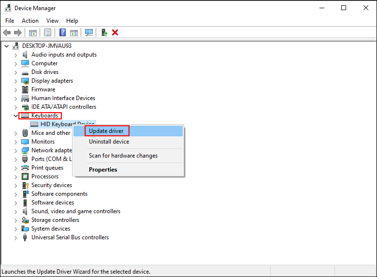Select the DESKTOP-JMVAU93 computer icon

[x=16, y=46]
